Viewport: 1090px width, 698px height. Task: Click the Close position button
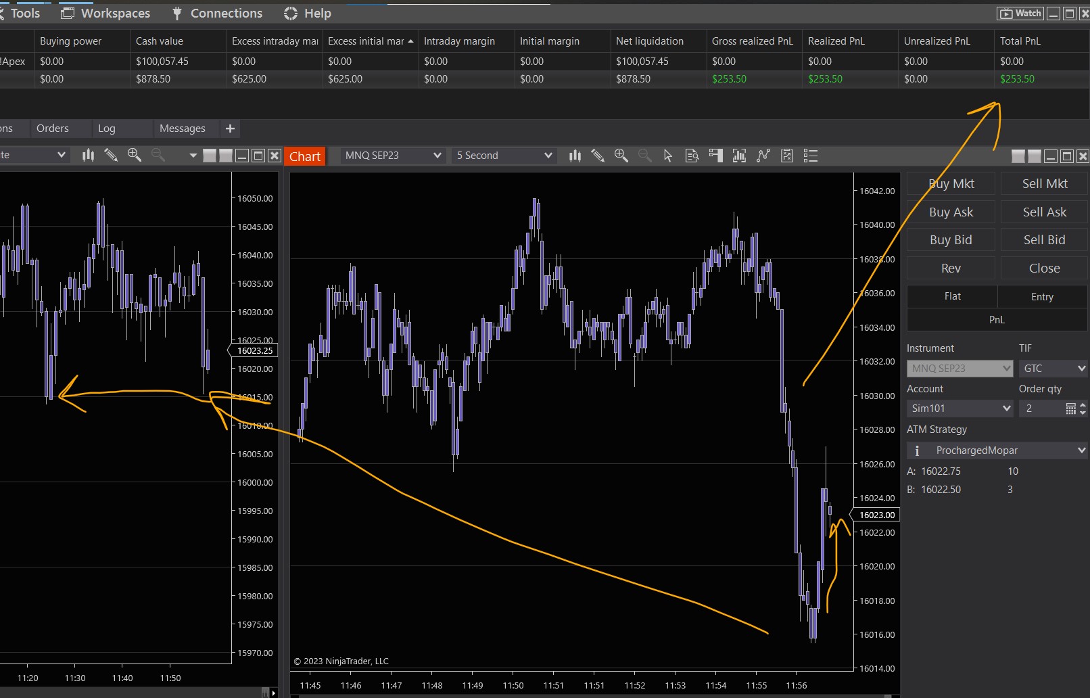[1044, 269]
